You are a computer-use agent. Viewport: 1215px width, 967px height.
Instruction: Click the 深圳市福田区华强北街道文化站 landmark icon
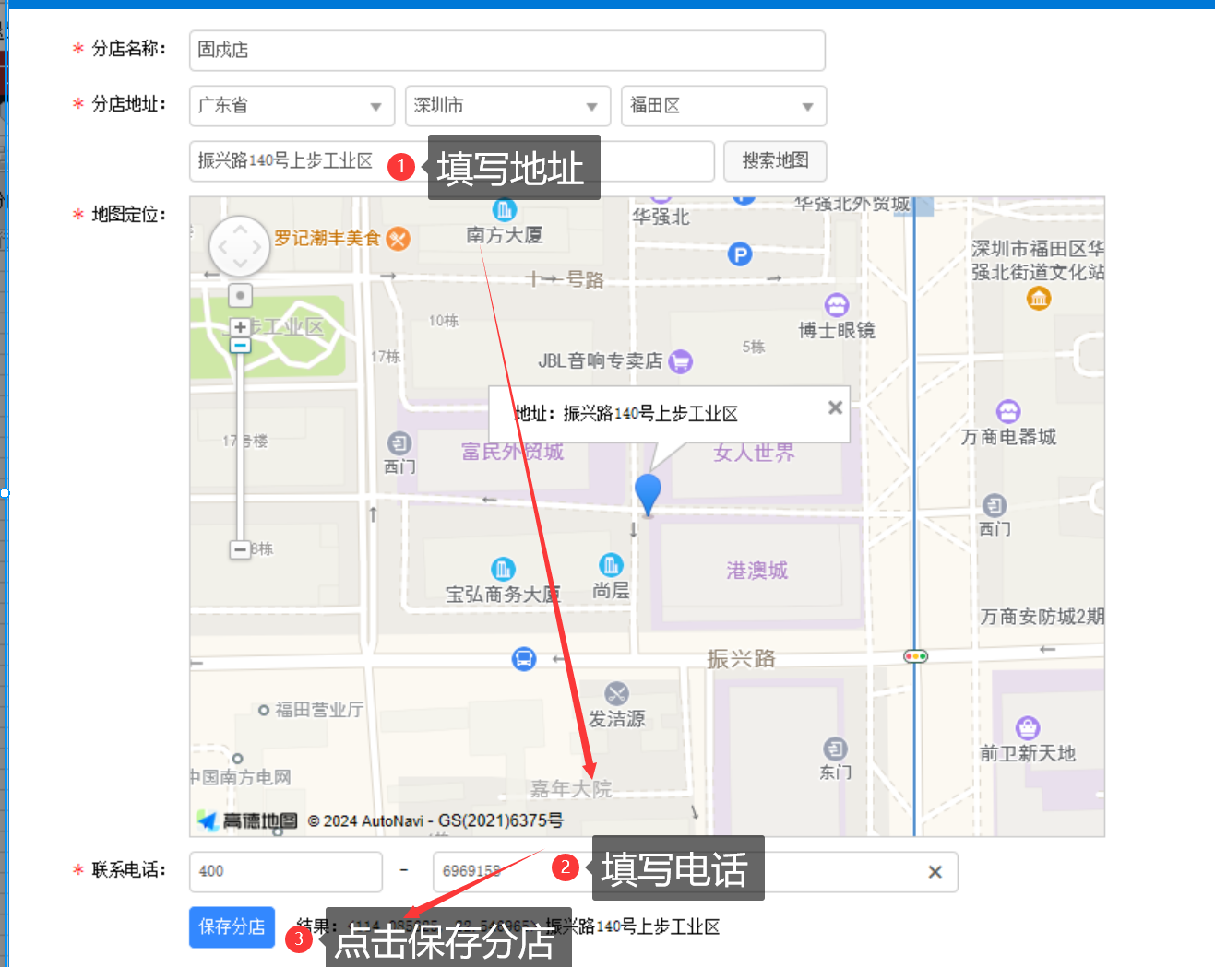(1039, 298)
